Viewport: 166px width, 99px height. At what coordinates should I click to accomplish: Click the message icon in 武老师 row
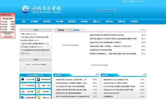(10, 24)
